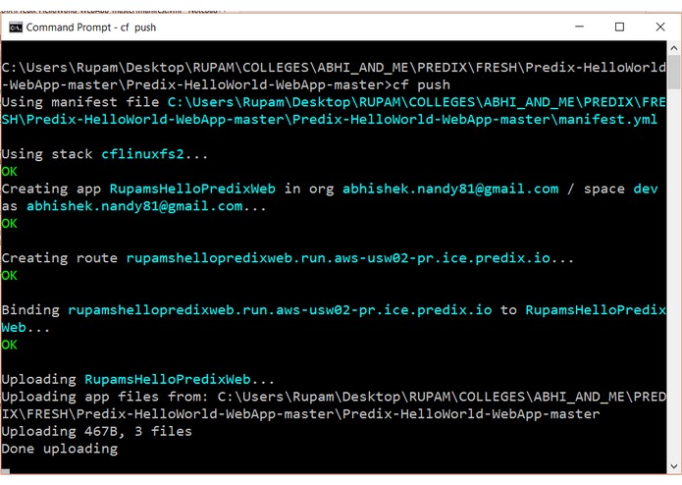Close the Command Prompt window
The width and height of the screenshot is (682, 485).
[660, 27]
